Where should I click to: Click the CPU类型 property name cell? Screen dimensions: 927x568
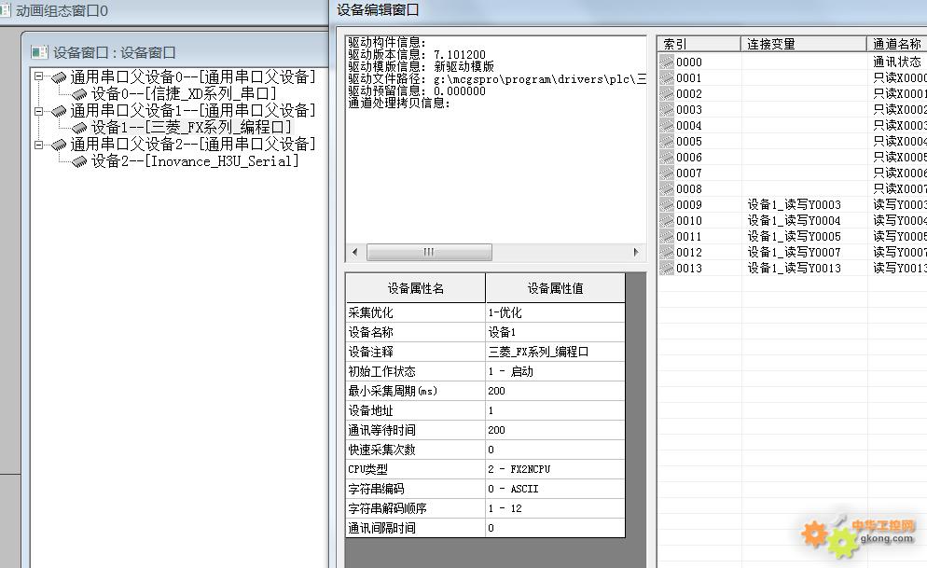[416, 469]
